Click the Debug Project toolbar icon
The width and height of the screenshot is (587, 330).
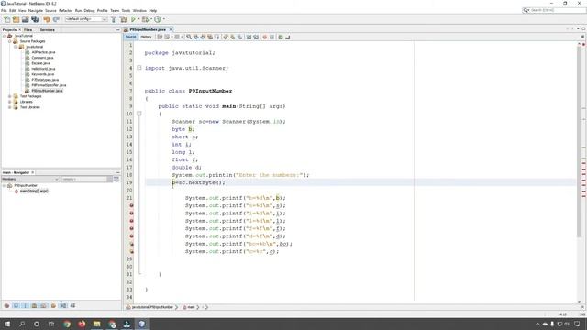coord(145,19)
